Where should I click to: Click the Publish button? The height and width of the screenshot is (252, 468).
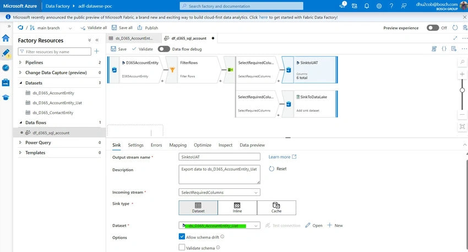click(x=148, y=27)
